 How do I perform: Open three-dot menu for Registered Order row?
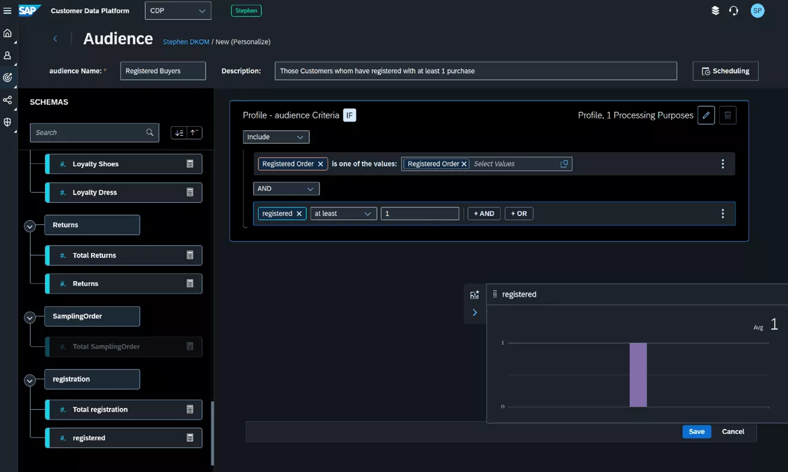click(723, 164)
